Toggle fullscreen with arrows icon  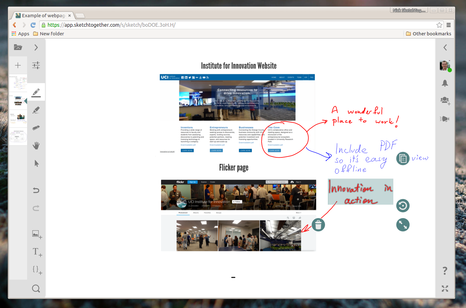(445, 289)
